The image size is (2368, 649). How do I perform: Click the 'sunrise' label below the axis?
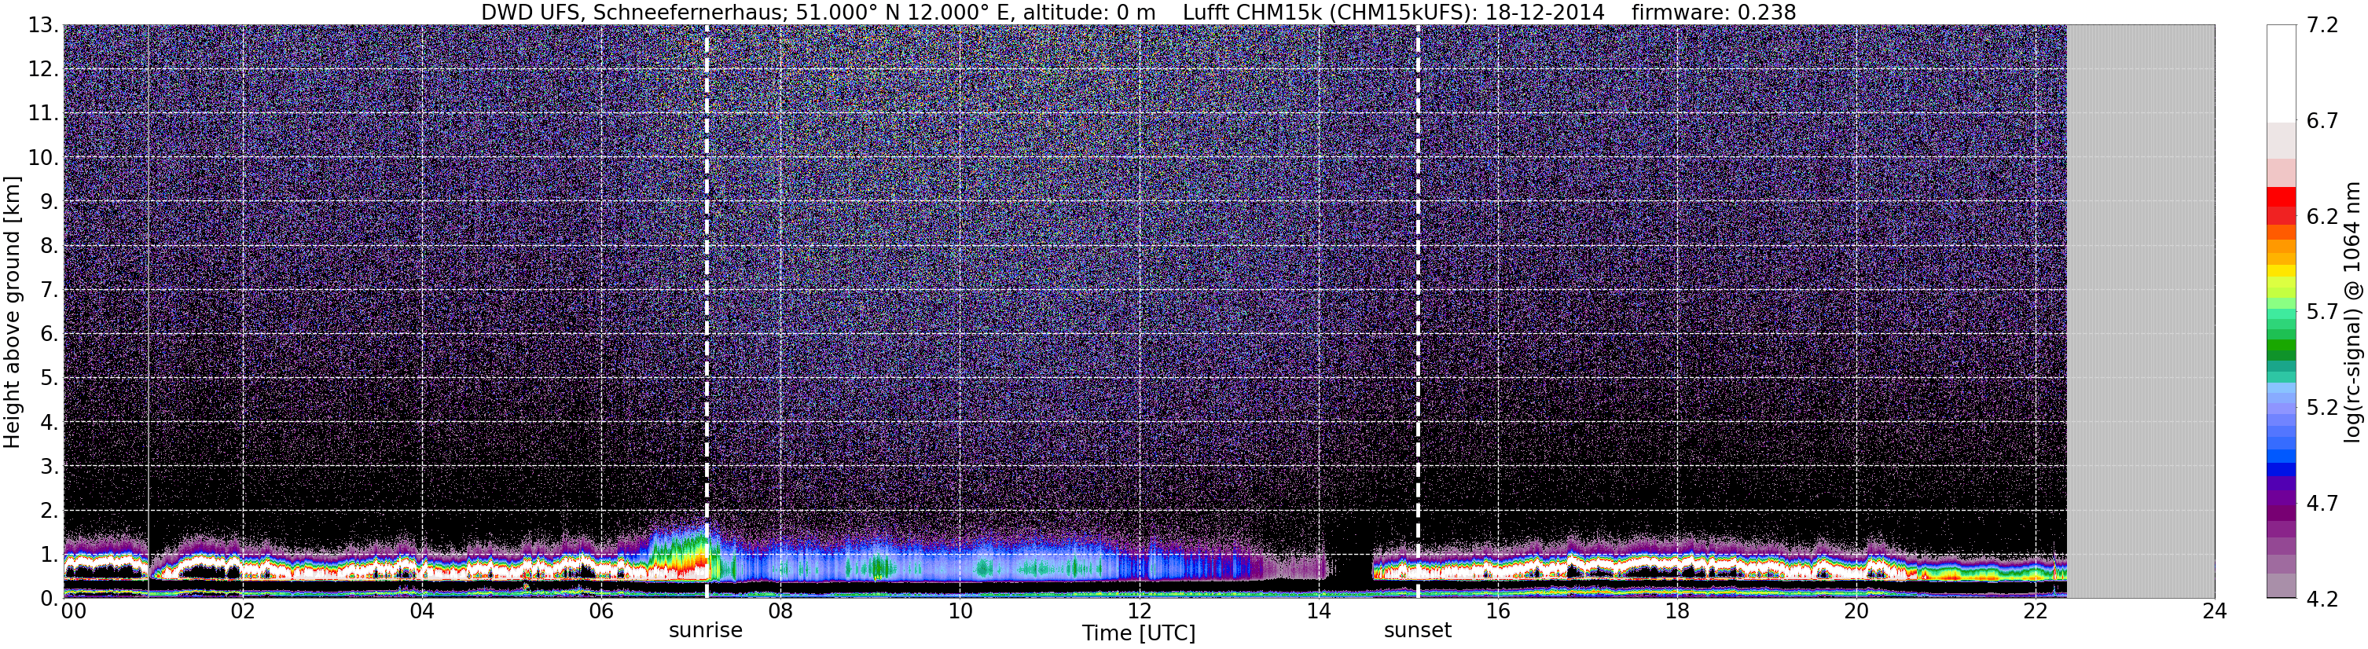tap(705, 631)
